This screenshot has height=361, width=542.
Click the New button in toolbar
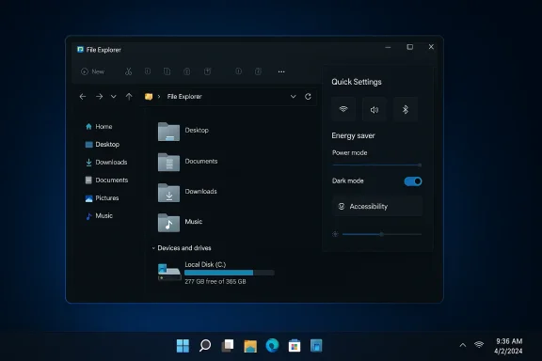click(x=92, y=71)
